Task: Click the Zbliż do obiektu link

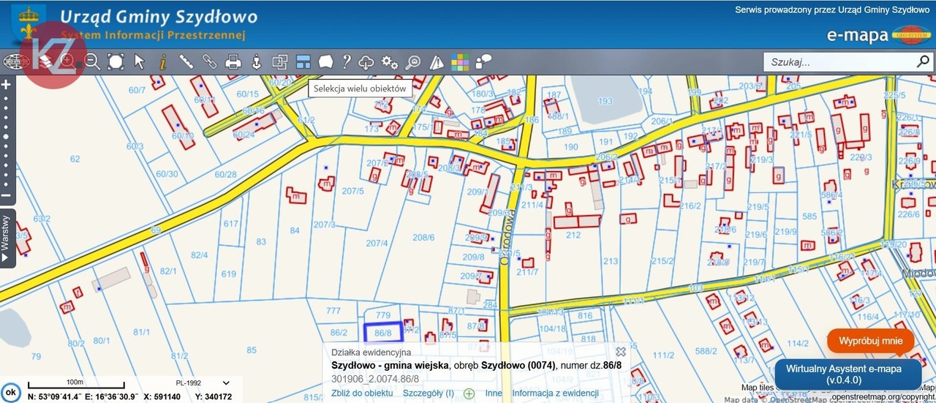Action: (x=362, y=393)
